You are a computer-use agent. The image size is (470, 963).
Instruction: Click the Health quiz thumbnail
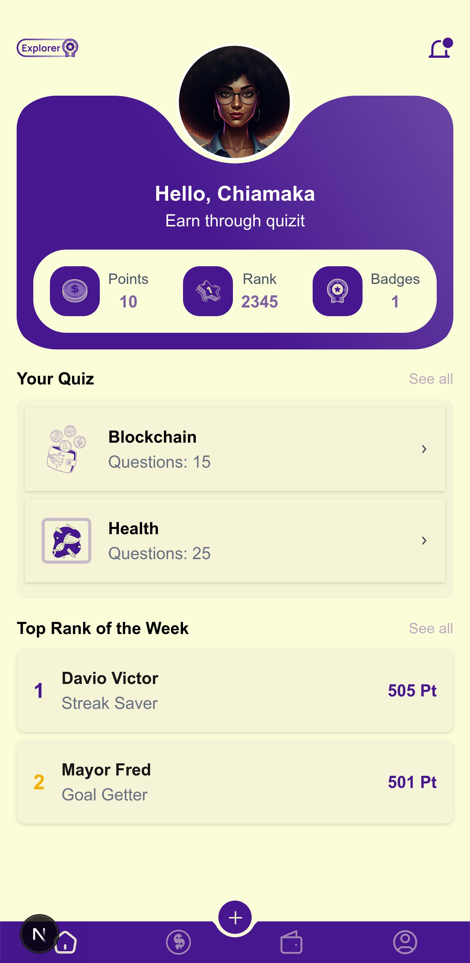pyautogui.click(x=67, y=540)
